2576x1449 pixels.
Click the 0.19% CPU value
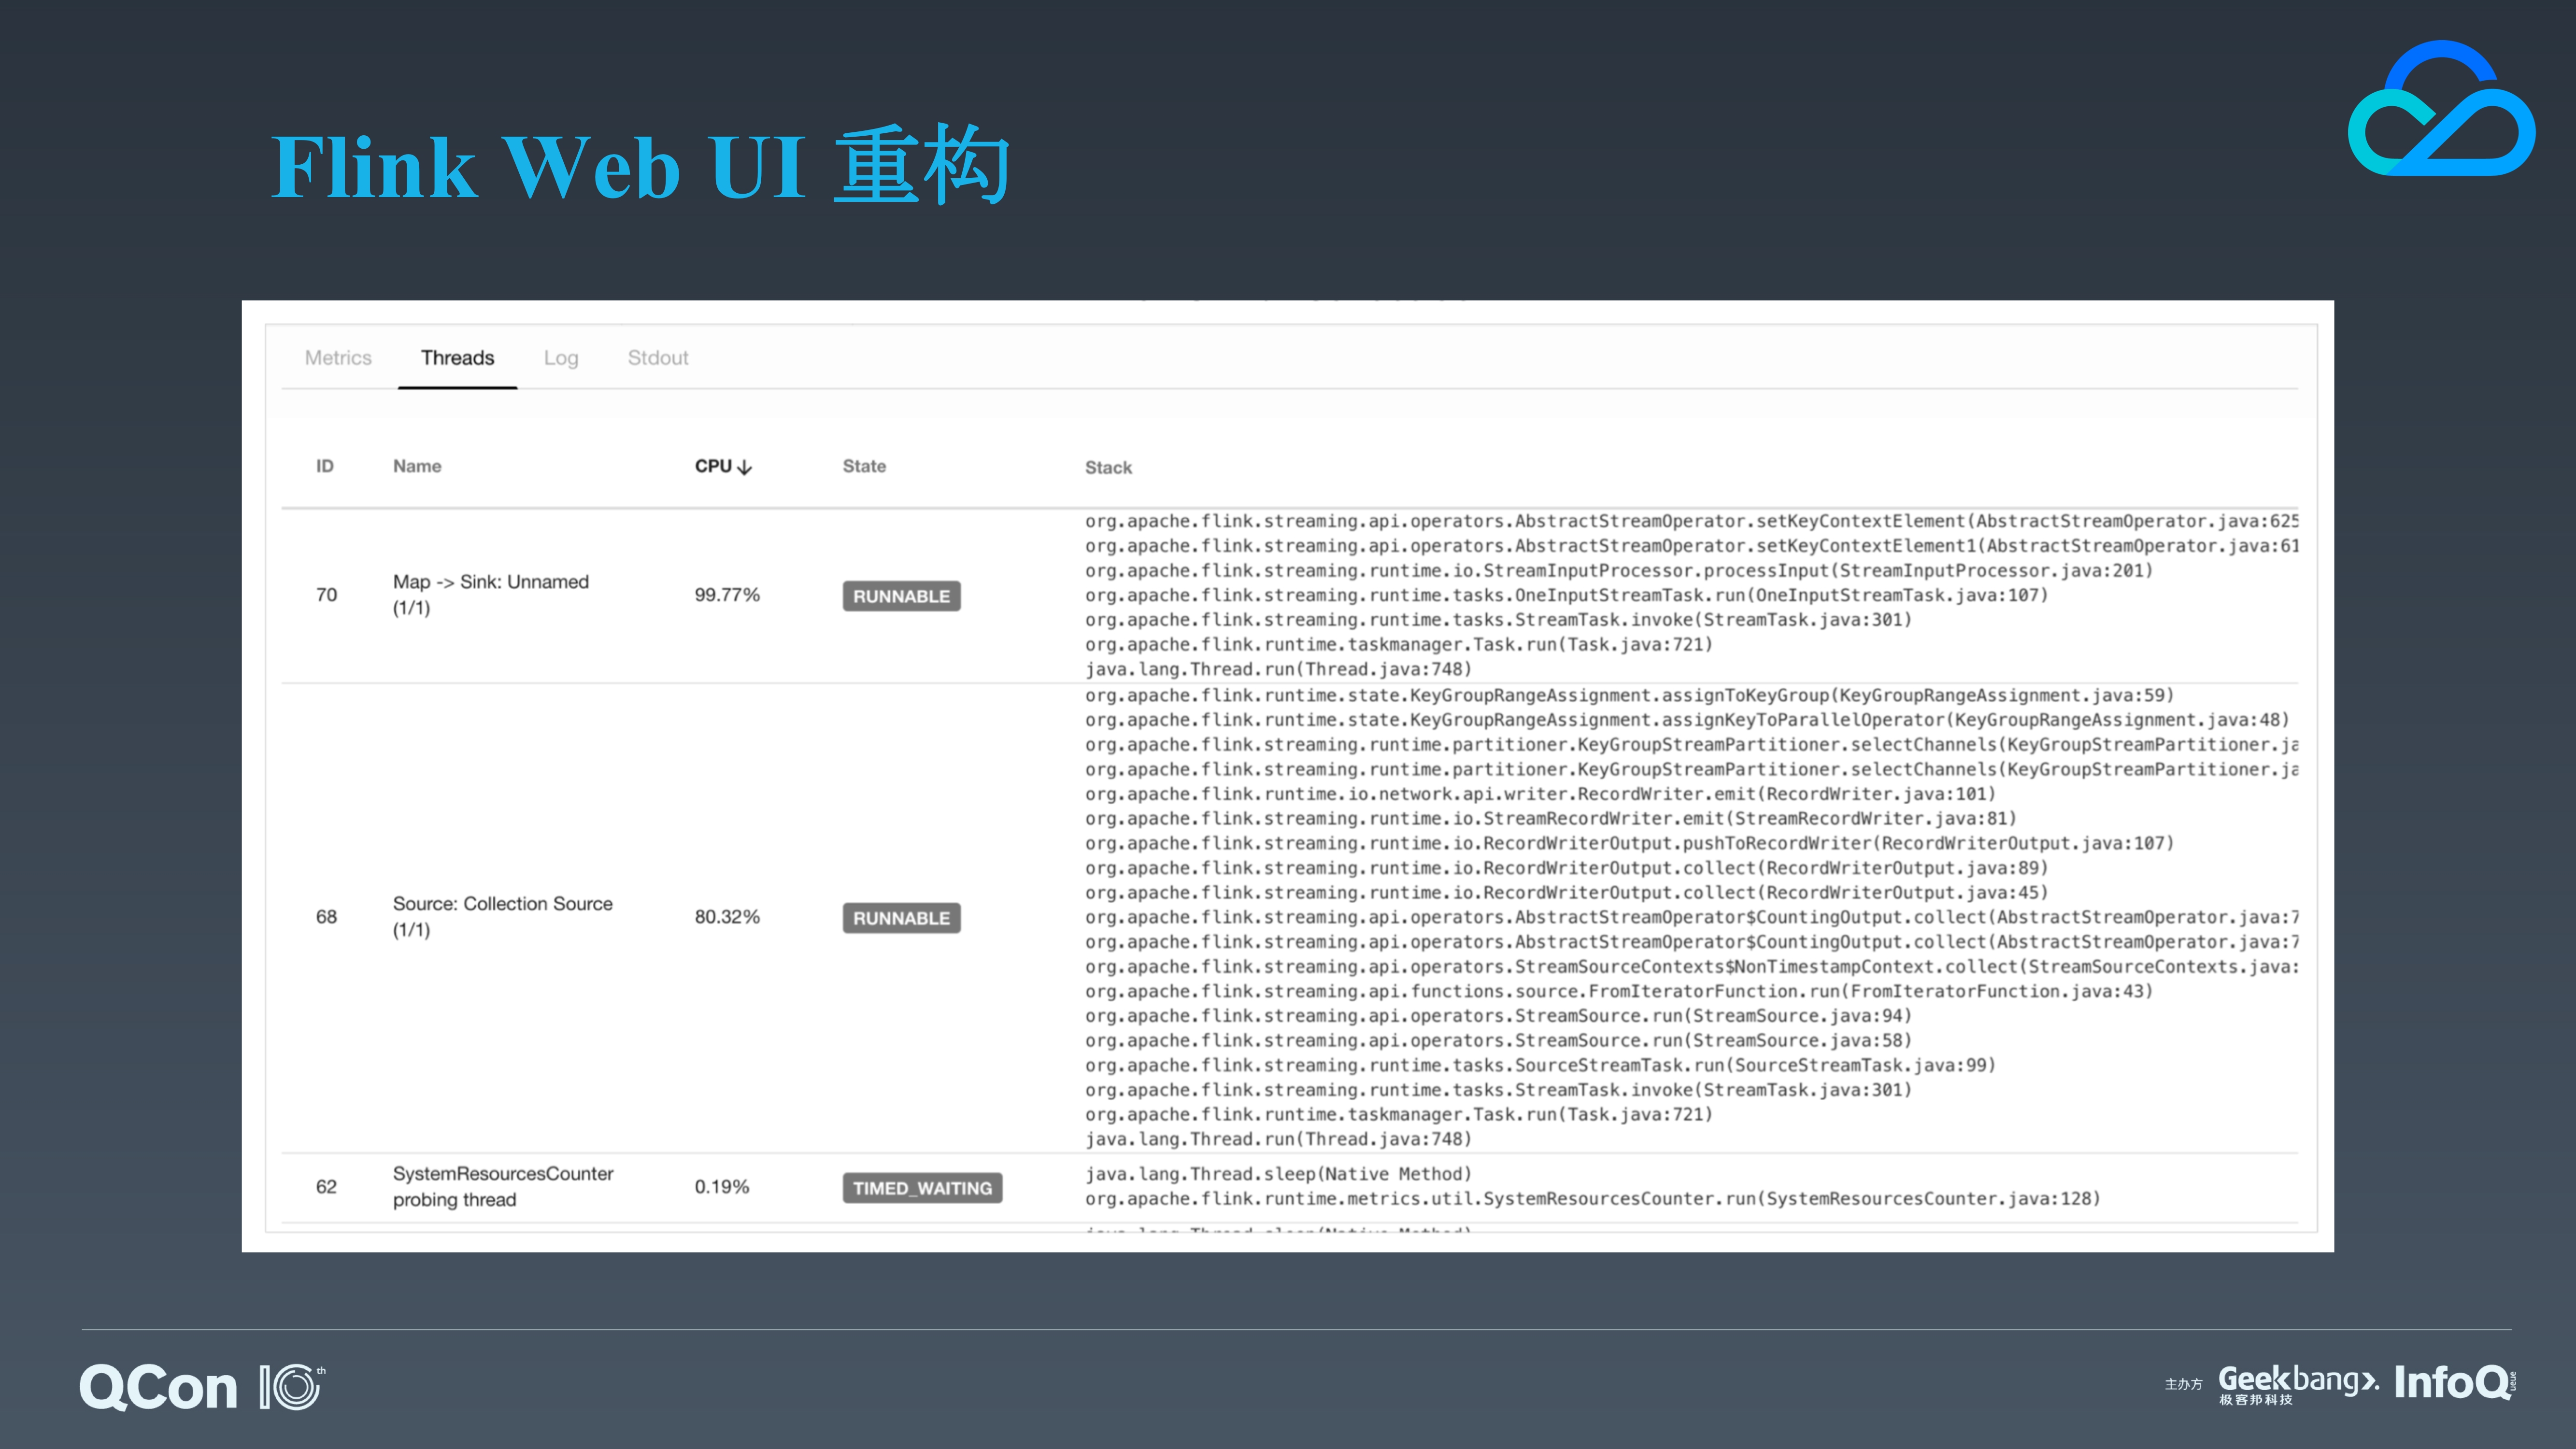point(722,1187)
